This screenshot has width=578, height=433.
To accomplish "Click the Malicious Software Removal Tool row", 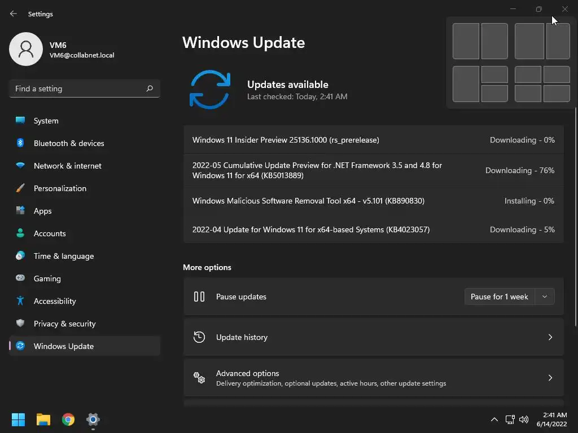I will point(374,201).
